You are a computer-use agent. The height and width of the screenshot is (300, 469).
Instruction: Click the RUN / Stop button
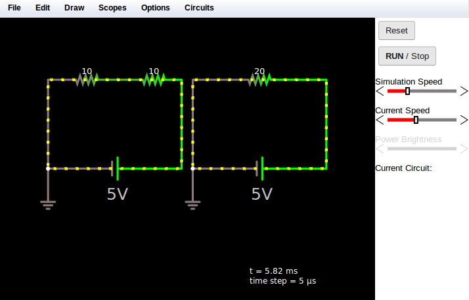pos(407,56)
